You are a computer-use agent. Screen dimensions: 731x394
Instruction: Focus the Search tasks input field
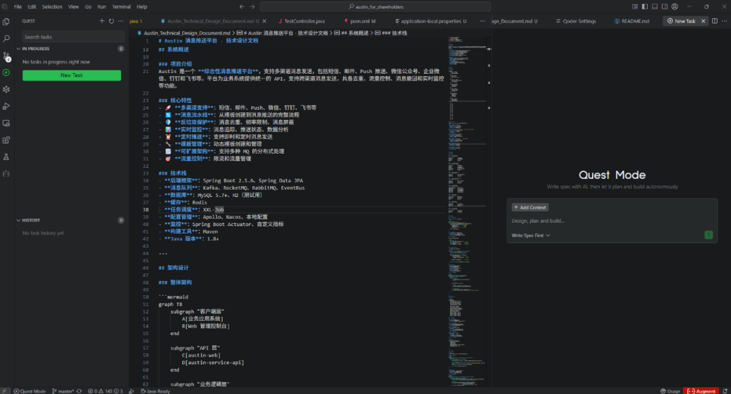73,37
